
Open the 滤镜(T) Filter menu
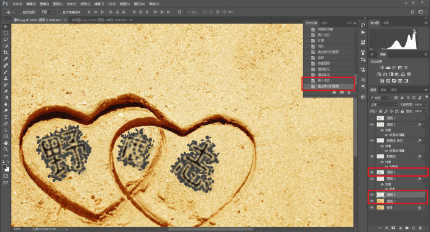(99, 4)
